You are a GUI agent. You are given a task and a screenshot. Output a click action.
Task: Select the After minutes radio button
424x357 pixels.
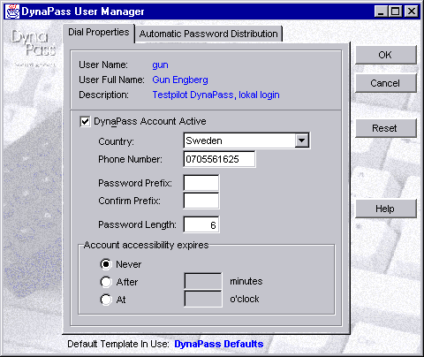click(x=106, y=282)
